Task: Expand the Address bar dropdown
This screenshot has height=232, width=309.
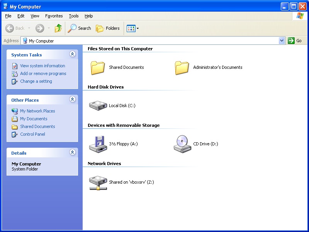Action: tap(282, 41)
